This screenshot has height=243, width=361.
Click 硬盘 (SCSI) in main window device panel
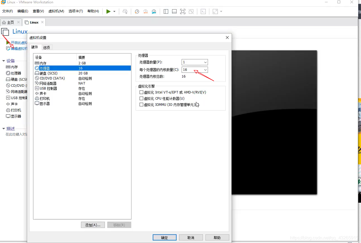pyautogui.click(x=17, y=79)
